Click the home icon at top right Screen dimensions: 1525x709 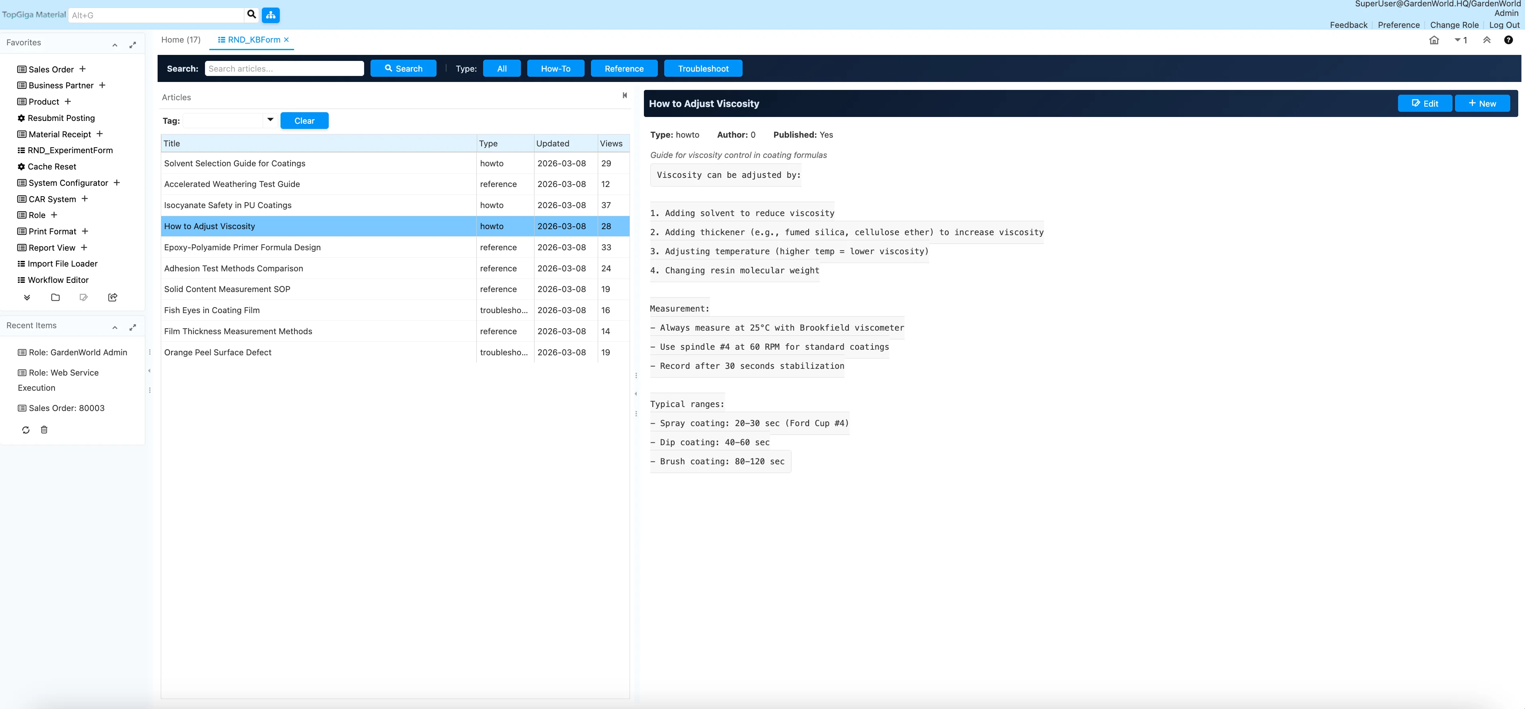(x=1434, y=40)
